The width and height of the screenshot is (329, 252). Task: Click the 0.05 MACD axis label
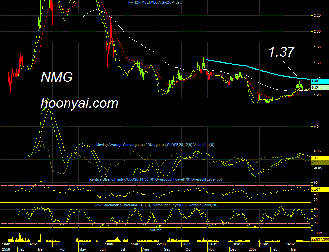pos(317,151)
